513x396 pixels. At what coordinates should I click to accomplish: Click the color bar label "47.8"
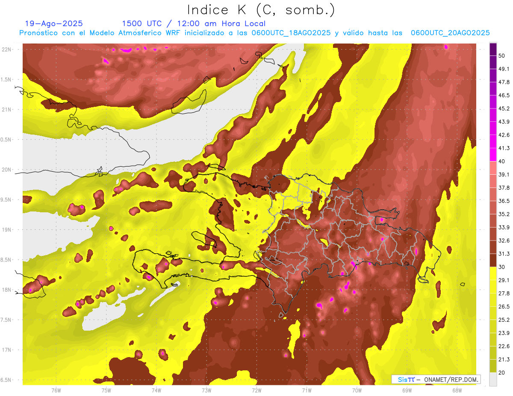(504, 82)
